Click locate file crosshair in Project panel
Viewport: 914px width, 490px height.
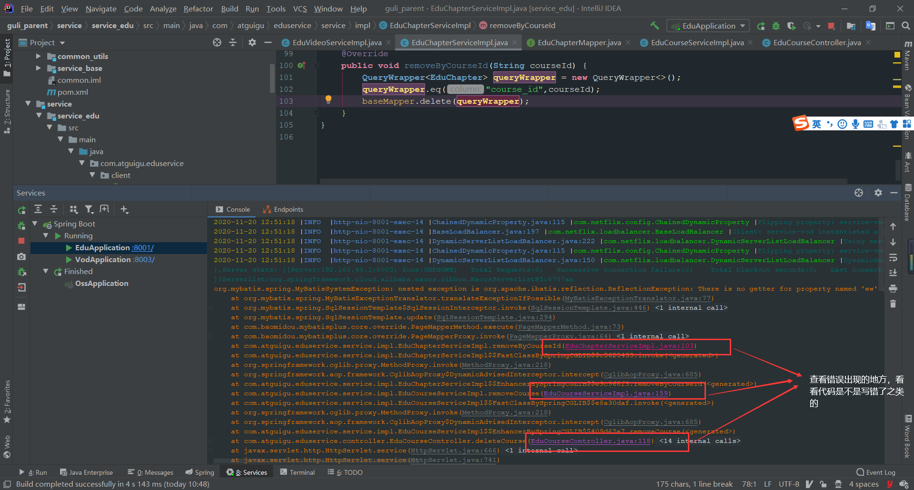click(x=217, y=42)
